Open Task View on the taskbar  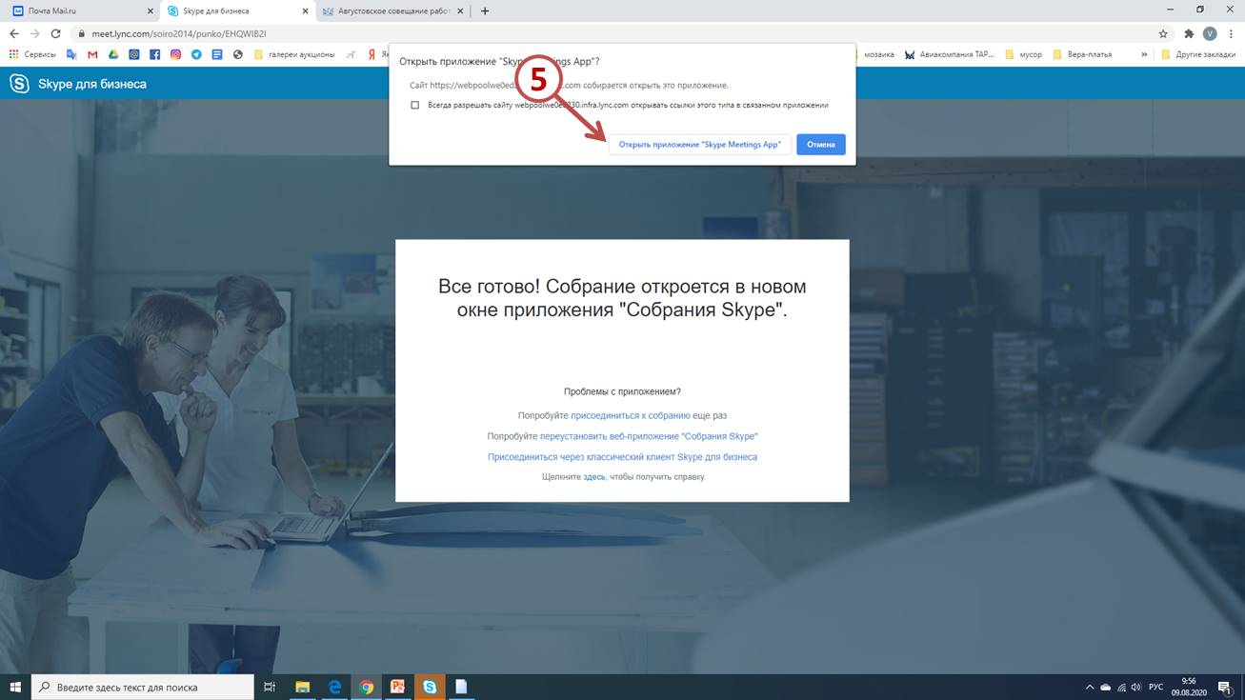coord(270,687)
